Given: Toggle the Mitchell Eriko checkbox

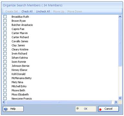Looking at the screenshot, I should coord(5,86).
